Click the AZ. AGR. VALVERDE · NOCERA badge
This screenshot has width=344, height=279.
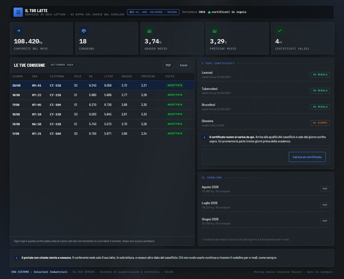pyautogui.click(x=153, y=12)
